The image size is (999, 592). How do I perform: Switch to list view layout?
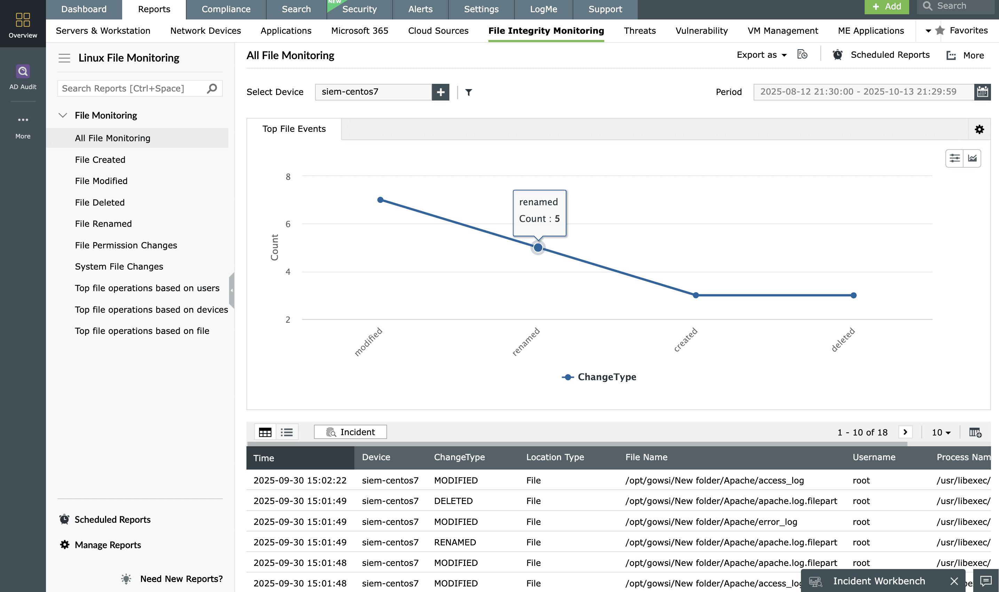286,432
